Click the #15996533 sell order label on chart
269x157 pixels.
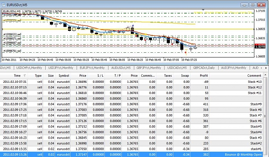[x=12, y=34]
